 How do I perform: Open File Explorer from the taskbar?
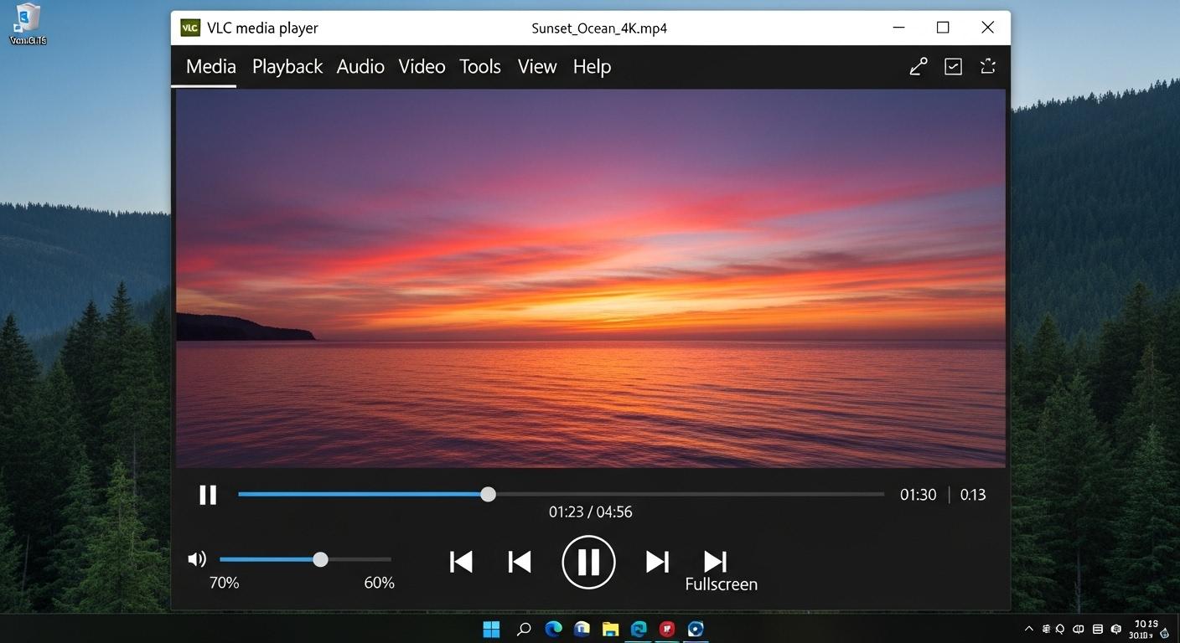tap(610, 629)
